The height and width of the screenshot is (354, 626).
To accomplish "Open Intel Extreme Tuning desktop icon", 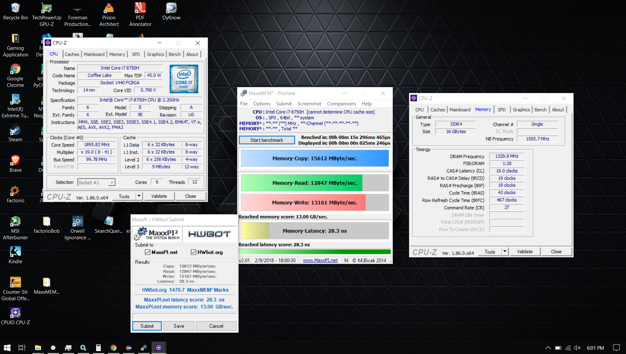I will 15,106.
